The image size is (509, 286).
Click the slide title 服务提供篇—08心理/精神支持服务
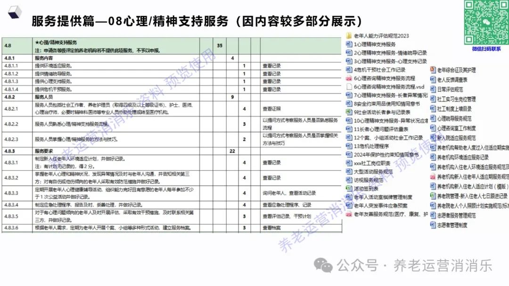[x=130, y=21]
